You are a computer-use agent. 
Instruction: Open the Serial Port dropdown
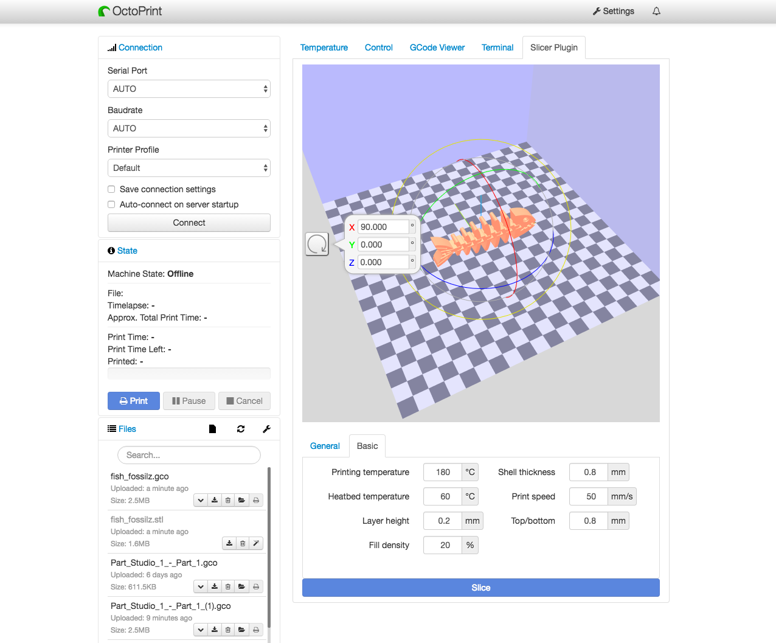(189, 89)
